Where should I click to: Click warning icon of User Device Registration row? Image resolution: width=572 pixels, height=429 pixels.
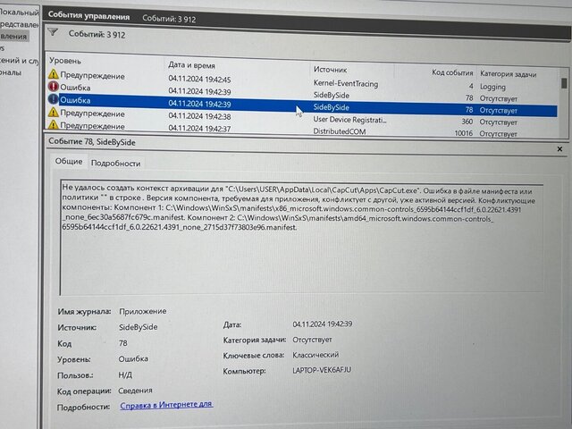pos(54,112)
